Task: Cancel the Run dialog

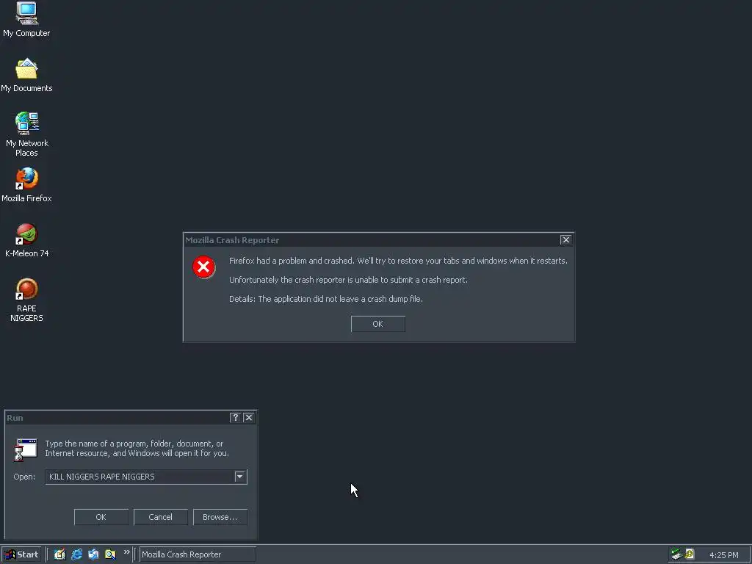Action: pos(161,517)
